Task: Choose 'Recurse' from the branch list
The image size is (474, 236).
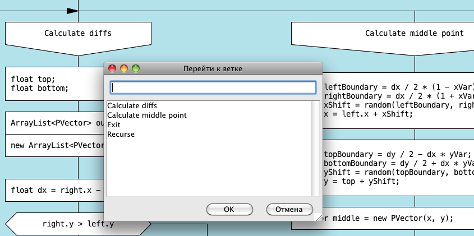Action: [x=121, y=134]
